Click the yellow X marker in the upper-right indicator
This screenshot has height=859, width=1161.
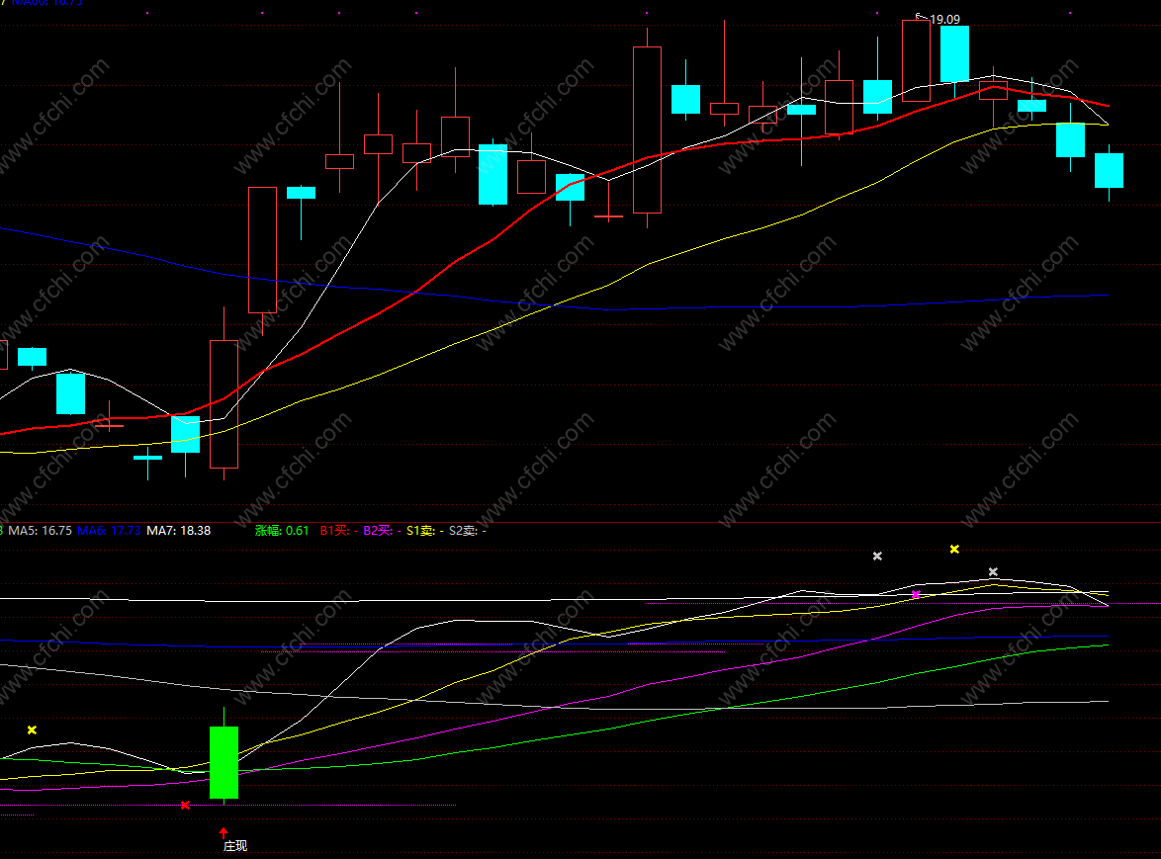[954, 549]
